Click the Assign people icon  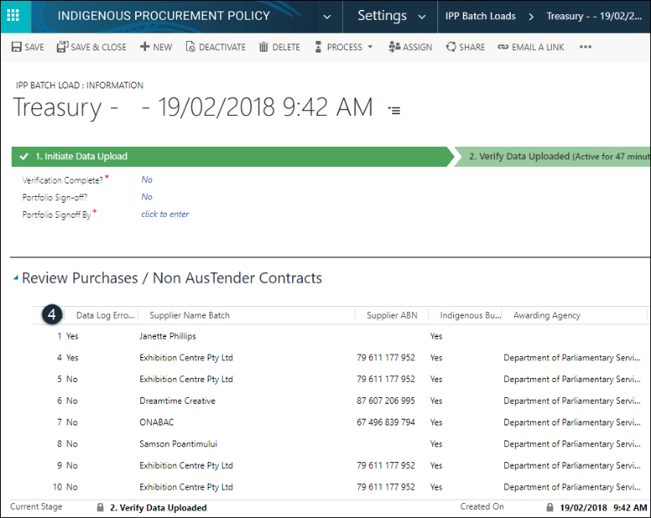[x=395, y=47]
